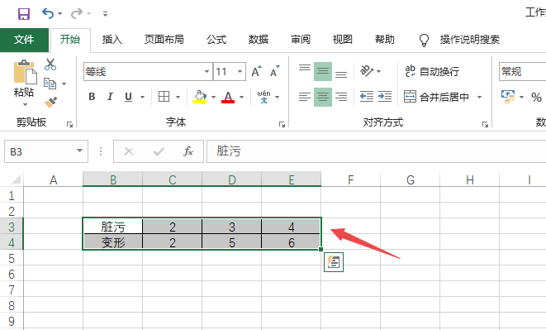Screen dimensions: 546x330
Task: Toggle Italic formatting
Action: point(110,97)
